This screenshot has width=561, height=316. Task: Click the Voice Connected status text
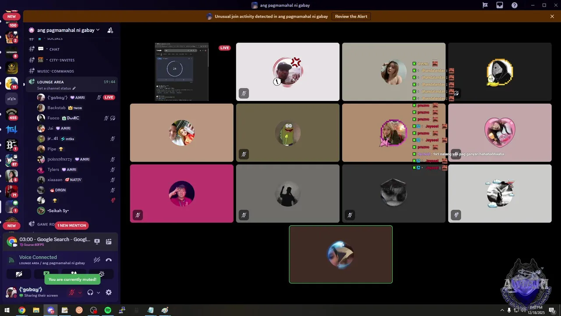(x=38, y=257)
